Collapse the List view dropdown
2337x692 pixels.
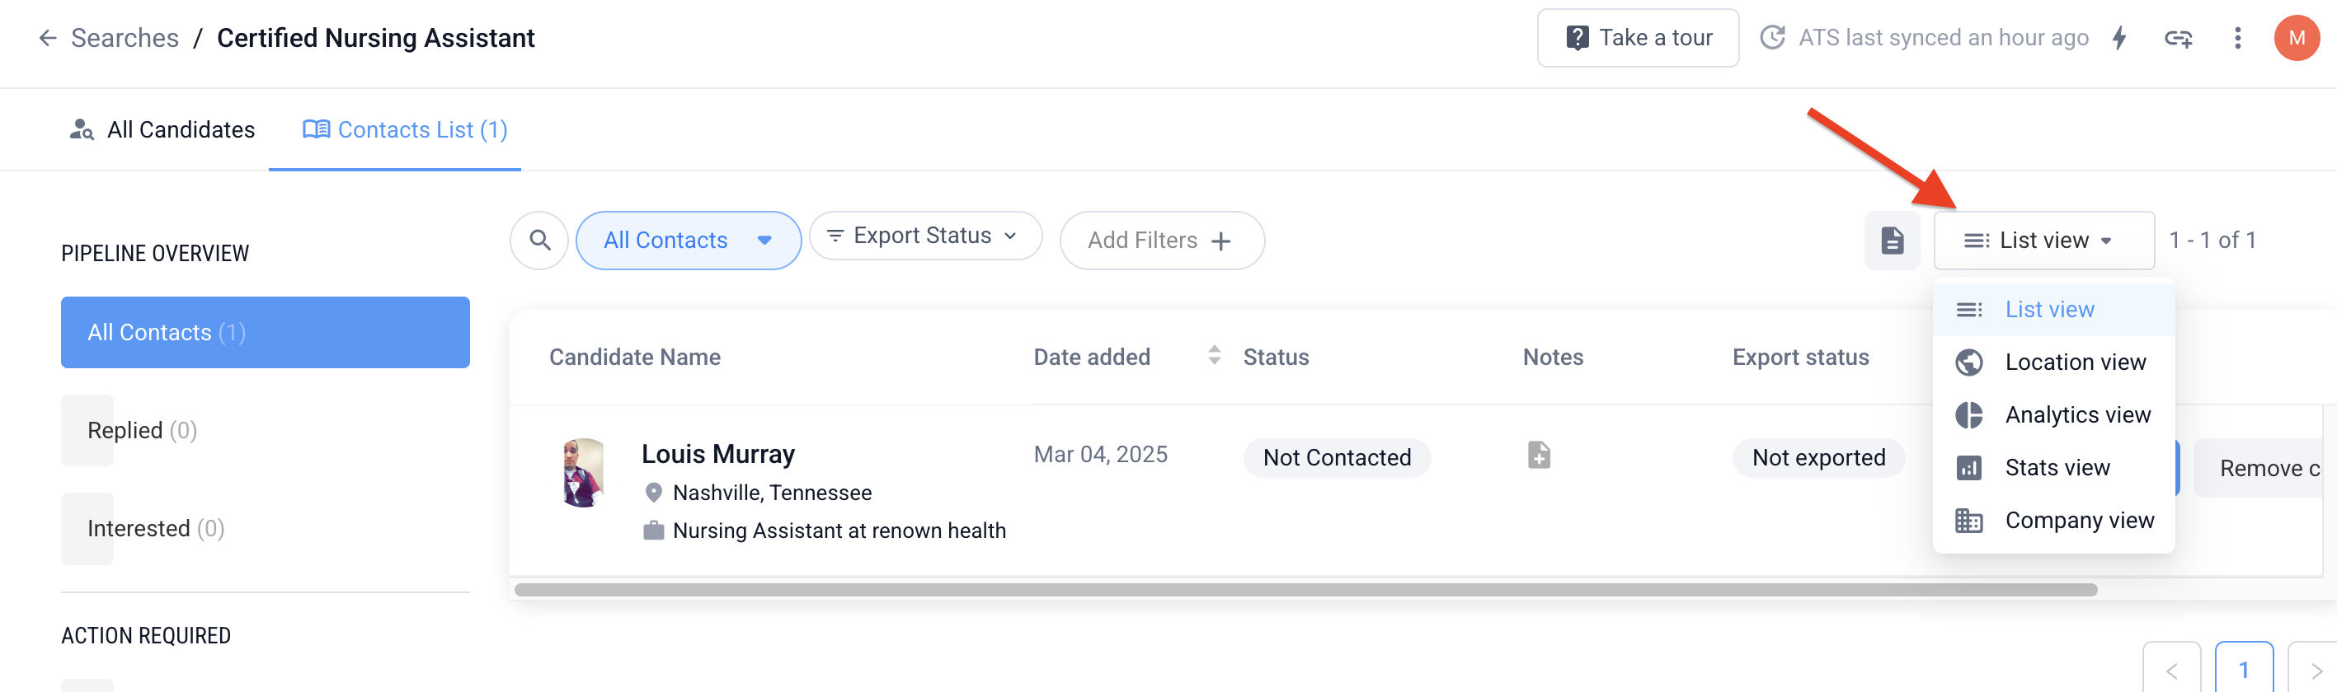pyautogui.click(x=2043, y=240)
